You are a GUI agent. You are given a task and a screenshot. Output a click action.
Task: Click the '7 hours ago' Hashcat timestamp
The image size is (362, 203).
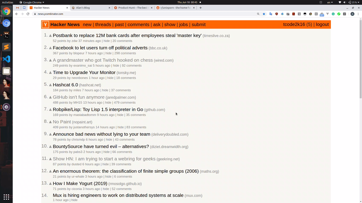point(91,90)
